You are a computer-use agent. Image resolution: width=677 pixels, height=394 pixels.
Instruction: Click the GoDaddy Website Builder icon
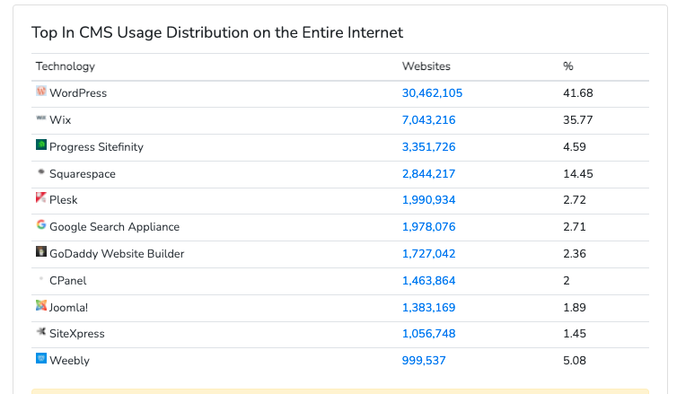pyautogui.click(x=41, y=251)
